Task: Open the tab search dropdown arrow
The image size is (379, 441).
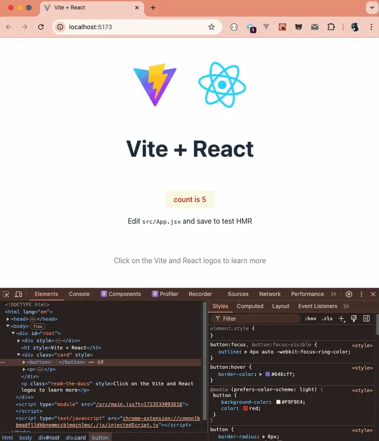Action: tap(372, 8)
